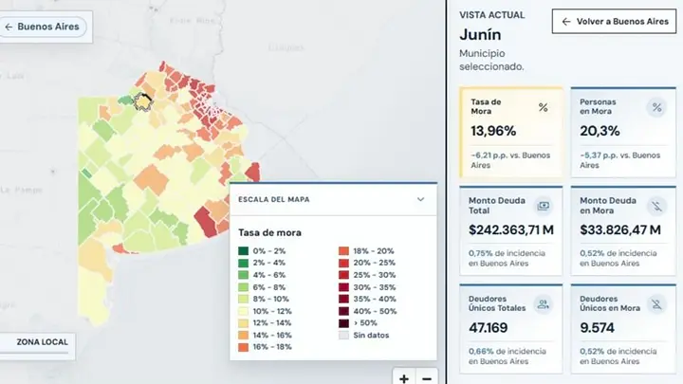This screenshot has width=683, height=384.
Task: Select the Tasa de Mora metric card
Action: point(511,133)
